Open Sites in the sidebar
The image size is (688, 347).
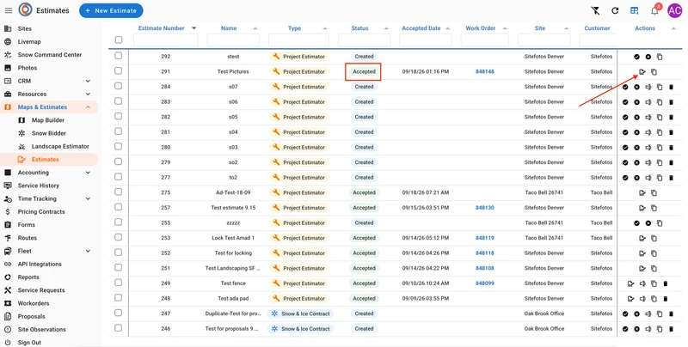click(x=25, y=28)
